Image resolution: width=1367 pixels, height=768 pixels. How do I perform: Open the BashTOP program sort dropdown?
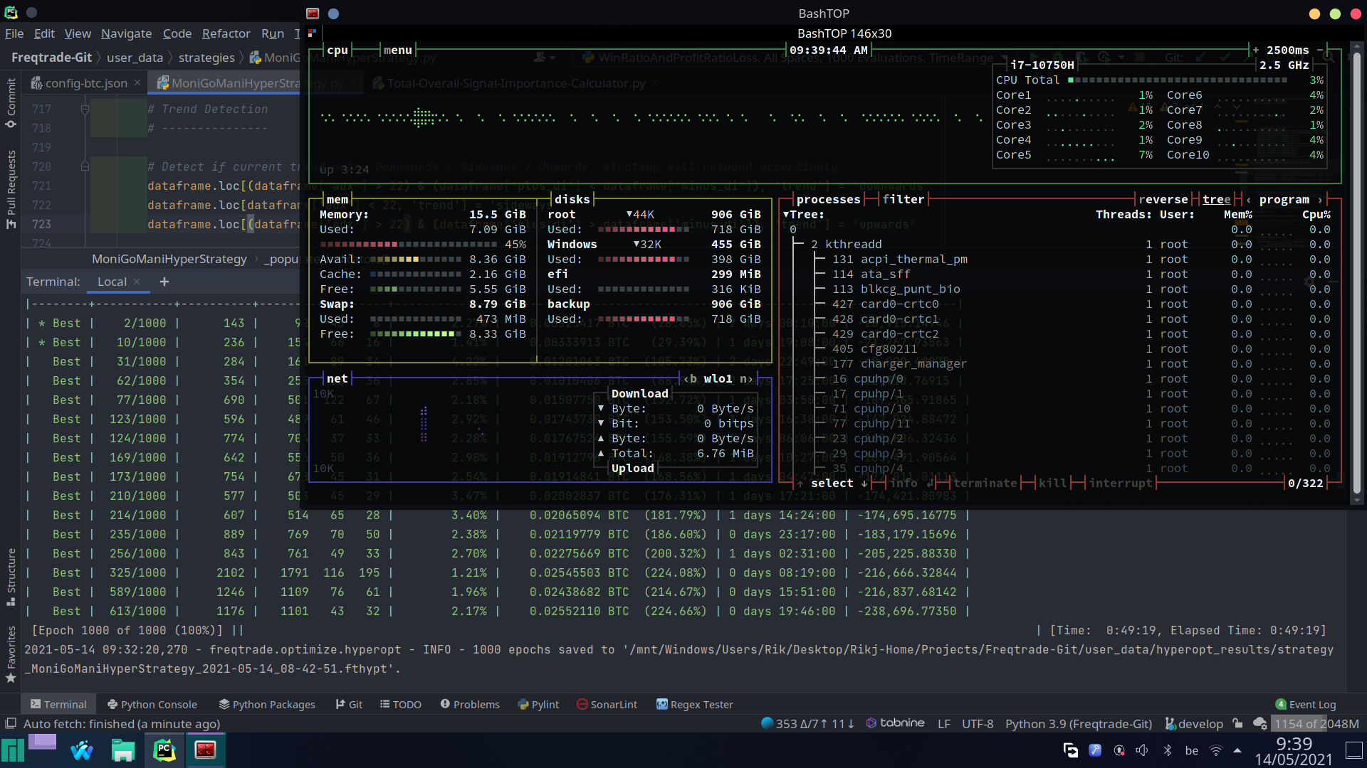(1283, 199)
